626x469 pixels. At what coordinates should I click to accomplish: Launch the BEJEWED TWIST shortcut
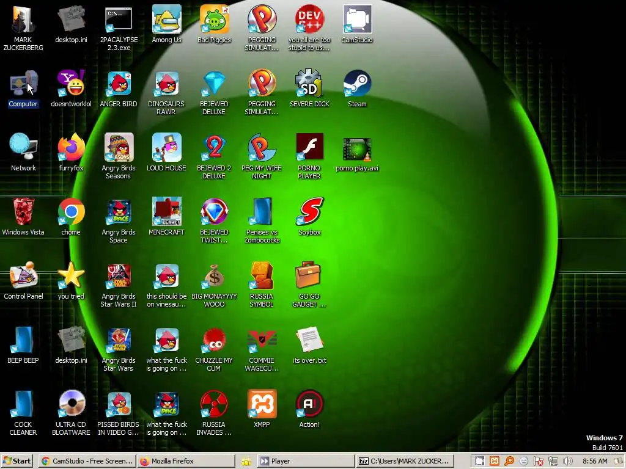(x=215, y=220)
